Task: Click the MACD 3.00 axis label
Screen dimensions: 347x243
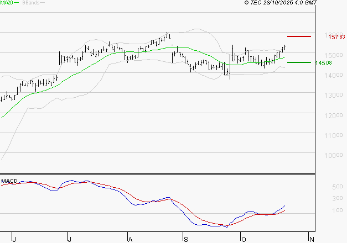Action: coord(338,198)
